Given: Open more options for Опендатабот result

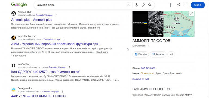Looking at the screenshot, I should [x=62, y=91].
